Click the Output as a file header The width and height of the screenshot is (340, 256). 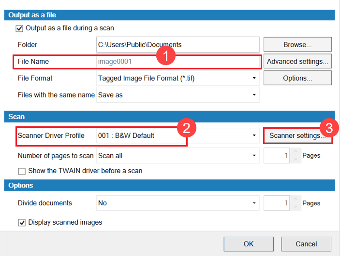click(x=169, y=15)
